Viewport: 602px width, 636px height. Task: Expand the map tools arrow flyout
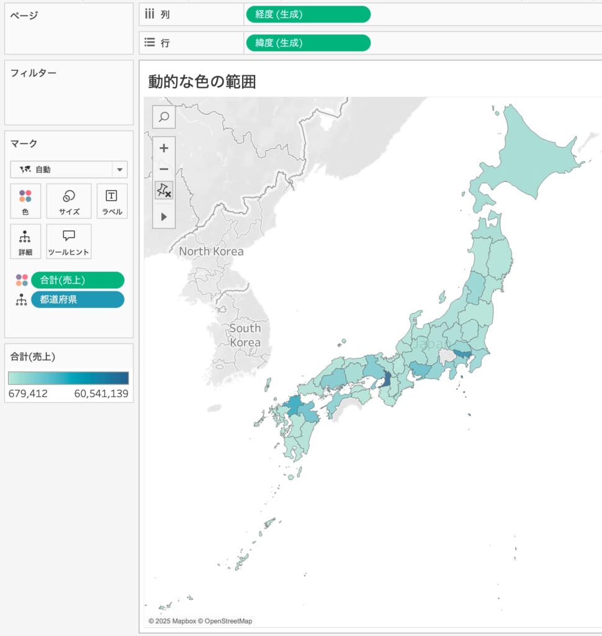pyautogui.click(x=164, y=217)
